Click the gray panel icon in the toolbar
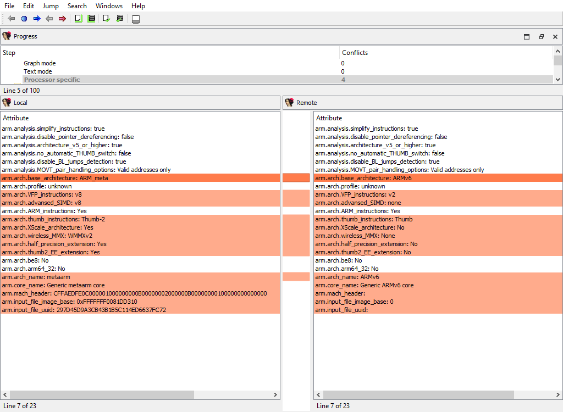The image size is (563, 412). tap(136, 19)
